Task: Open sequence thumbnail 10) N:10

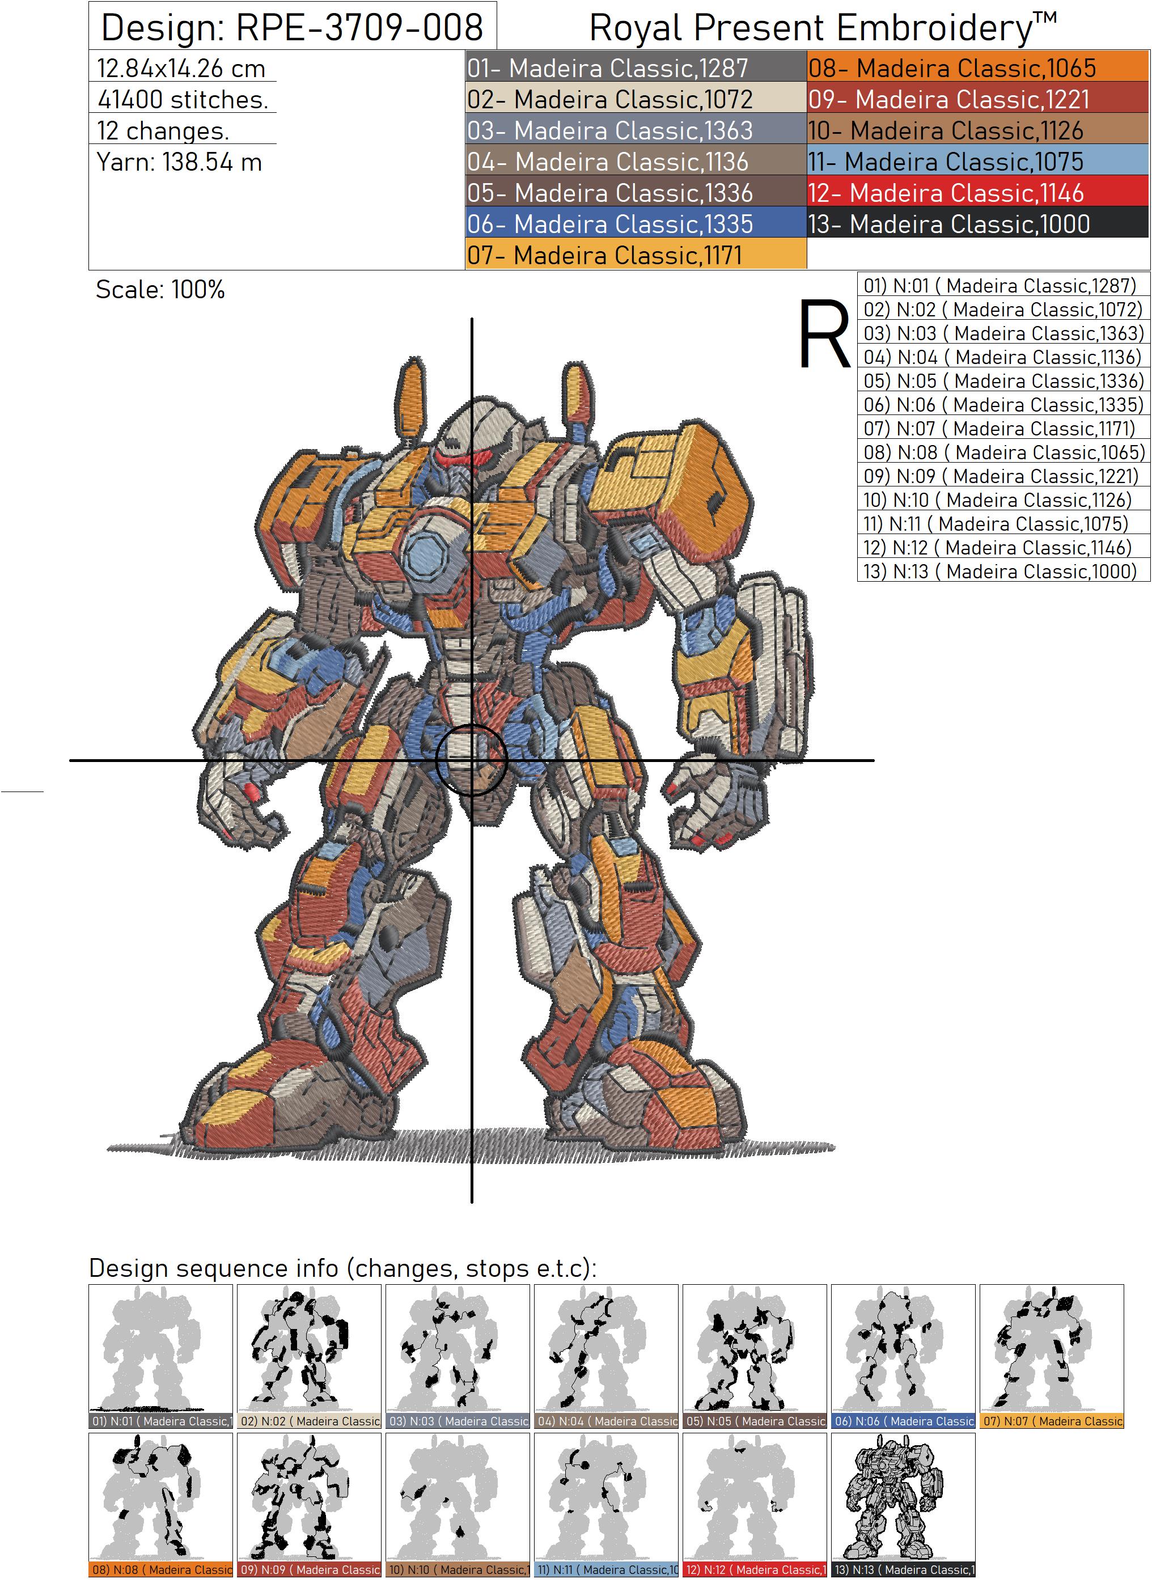Action: pyautogui.click(x=458, y=1505)
